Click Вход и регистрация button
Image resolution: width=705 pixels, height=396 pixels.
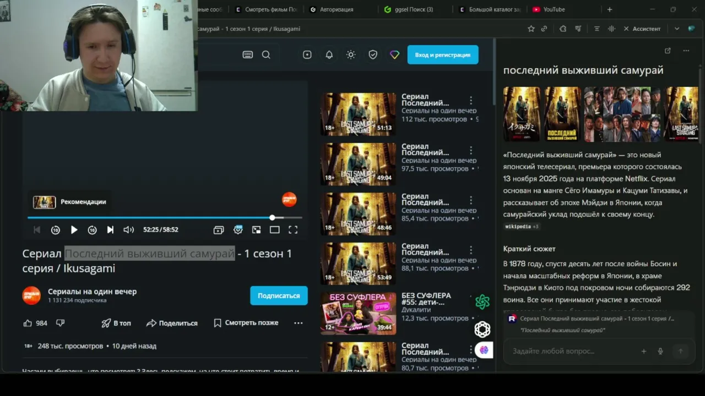coord(443,54)
